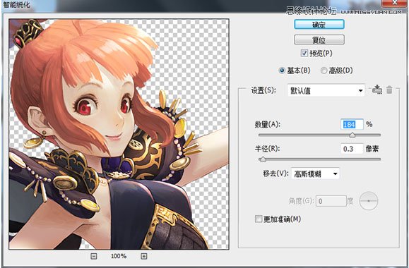Toggle the 预览(P) preview checkbox
This screenshot has height=268, width=409.
point(304,53)
